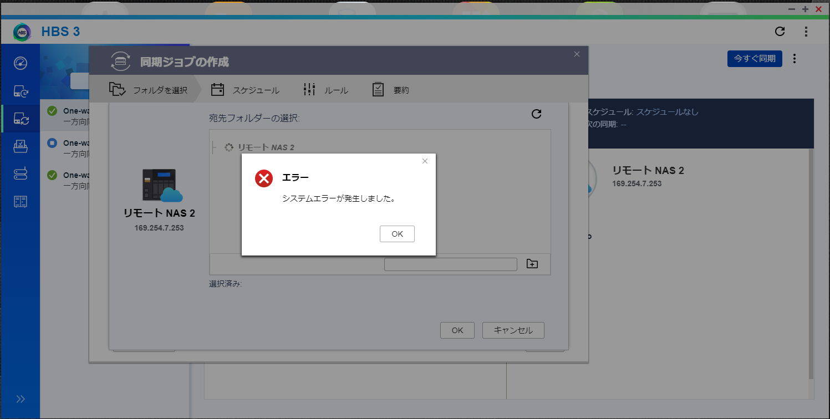Open the Backup & Restore sidebar icon
Viewport: 830px width, 419px height.
point(21,91)
